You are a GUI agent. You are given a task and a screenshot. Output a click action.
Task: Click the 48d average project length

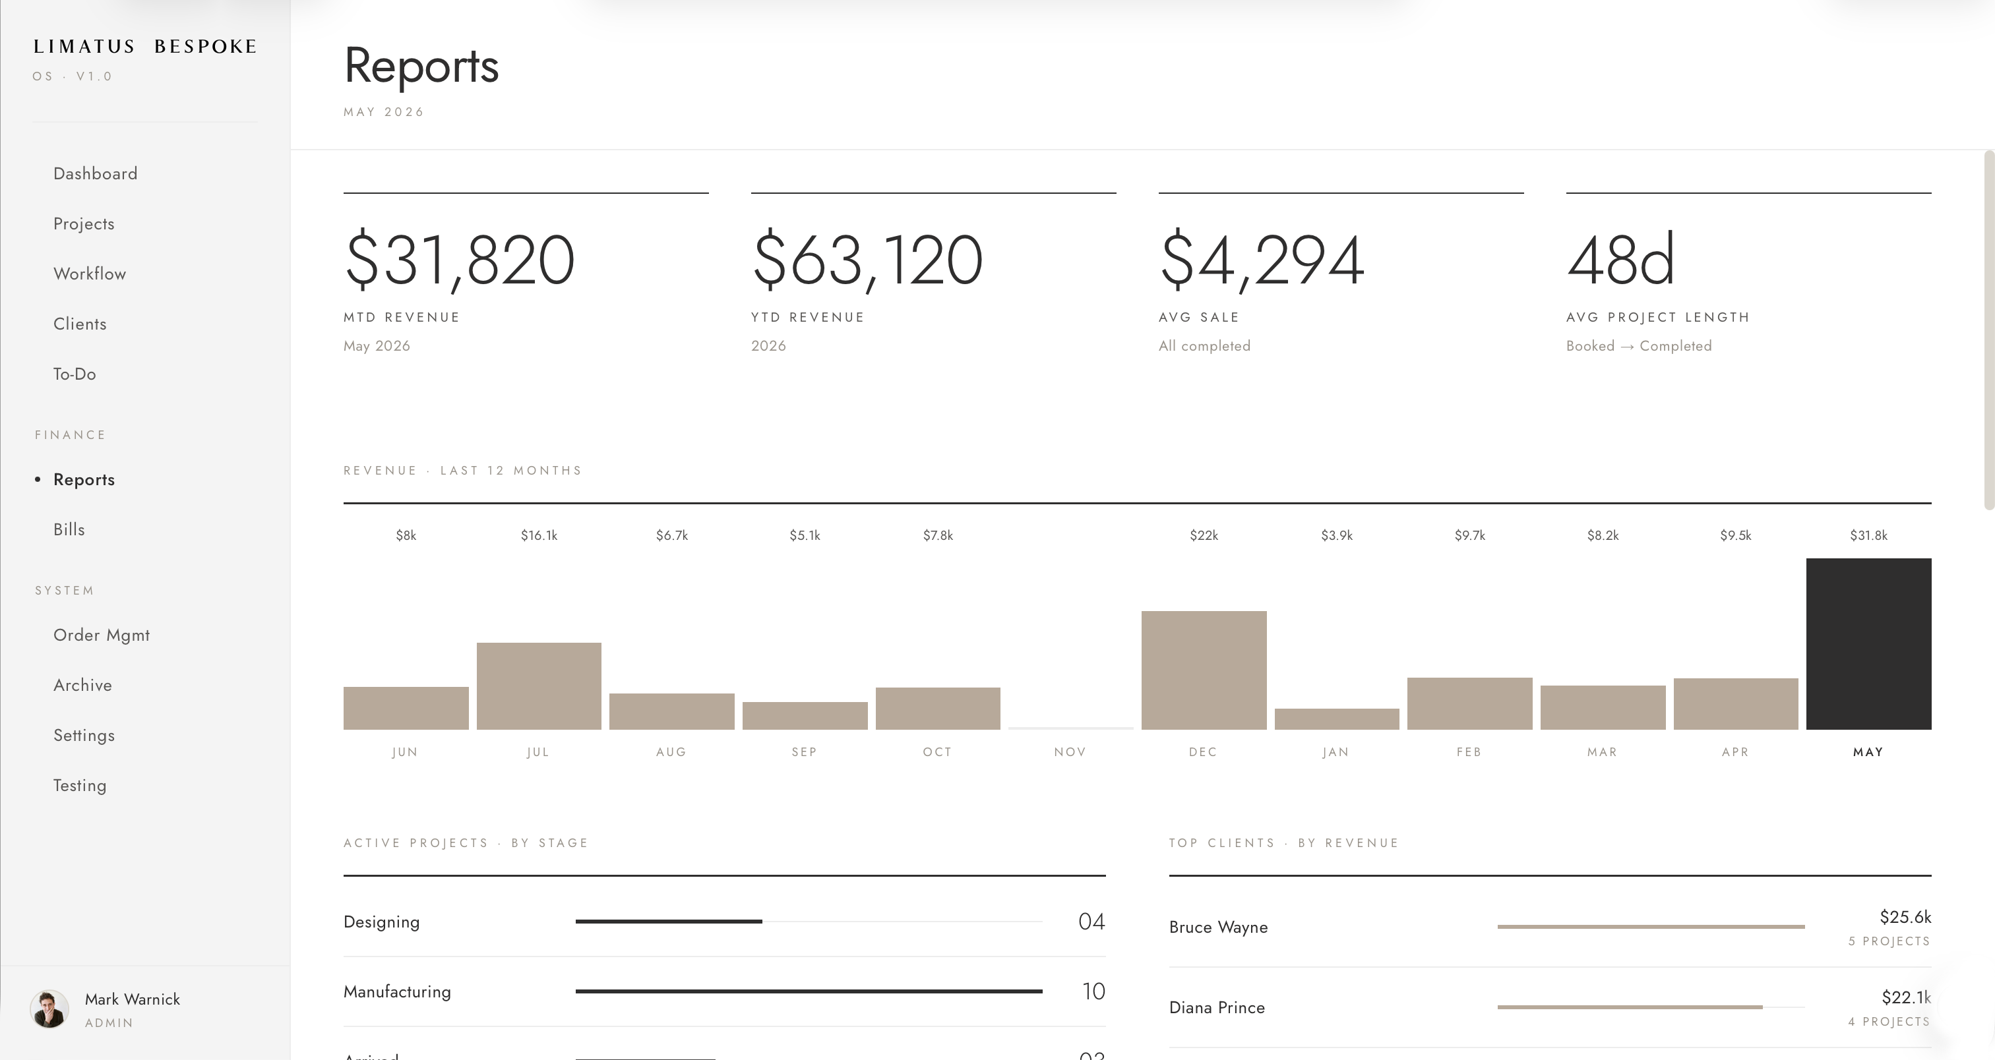[1621, 259]
